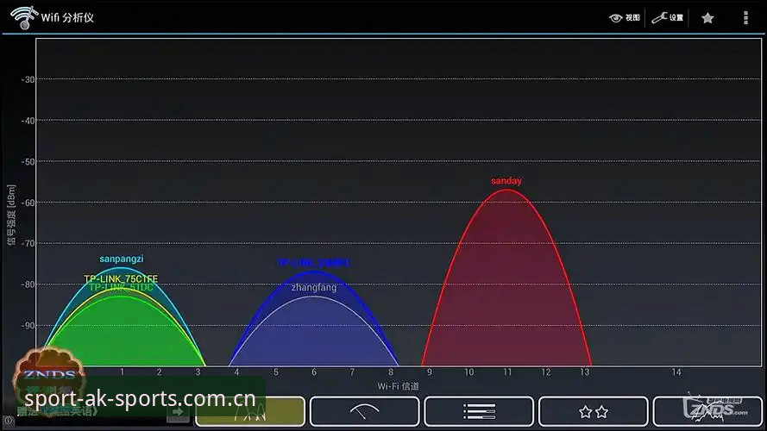767x431 pixels.
Task: Click the TP-LINK_75C1FE network label
Action: tap(121, 278)
